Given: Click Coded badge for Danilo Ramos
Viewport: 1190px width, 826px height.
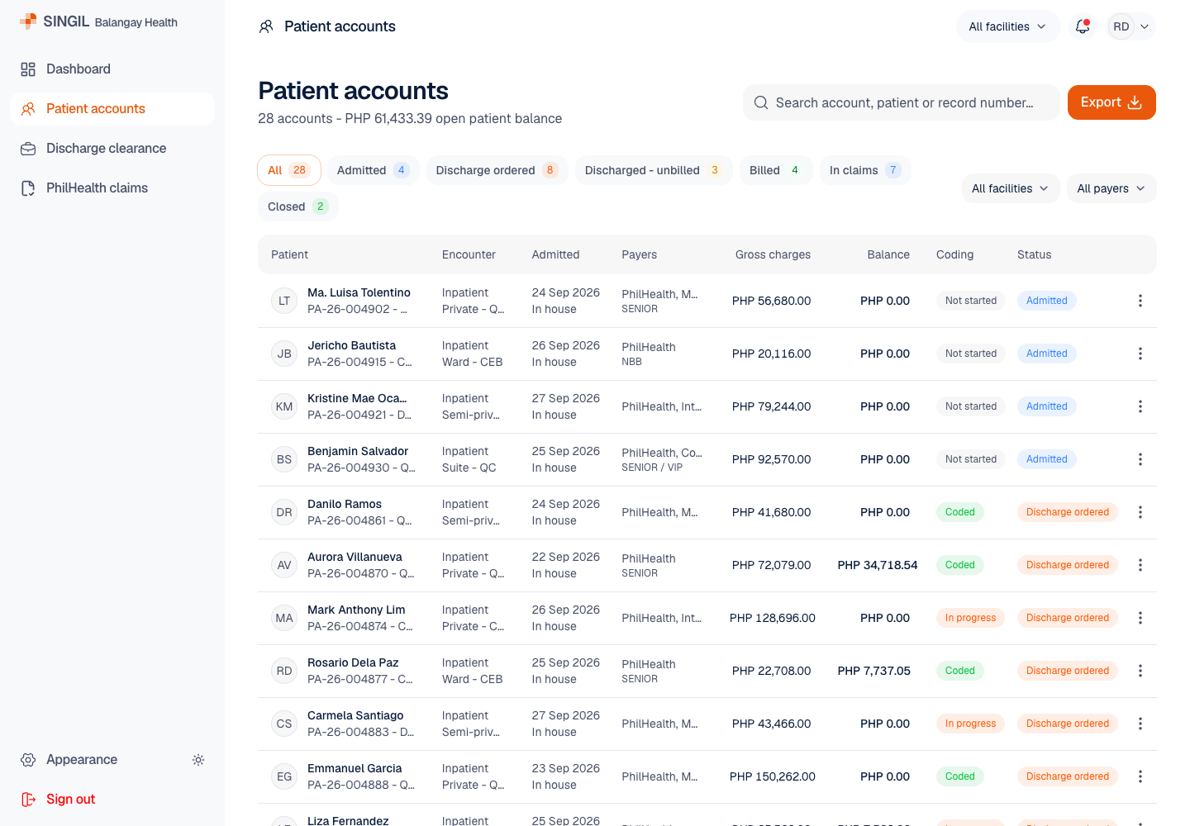Looking at the screenshot, I should [x=960, y=512].
